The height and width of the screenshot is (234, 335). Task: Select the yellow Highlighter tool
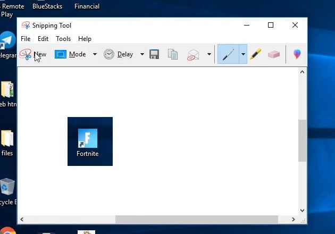(x=256, y=54)
